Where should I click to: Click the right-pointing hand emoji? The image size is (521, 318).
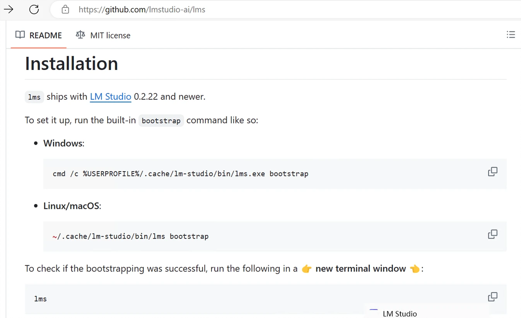click(307, 269)
